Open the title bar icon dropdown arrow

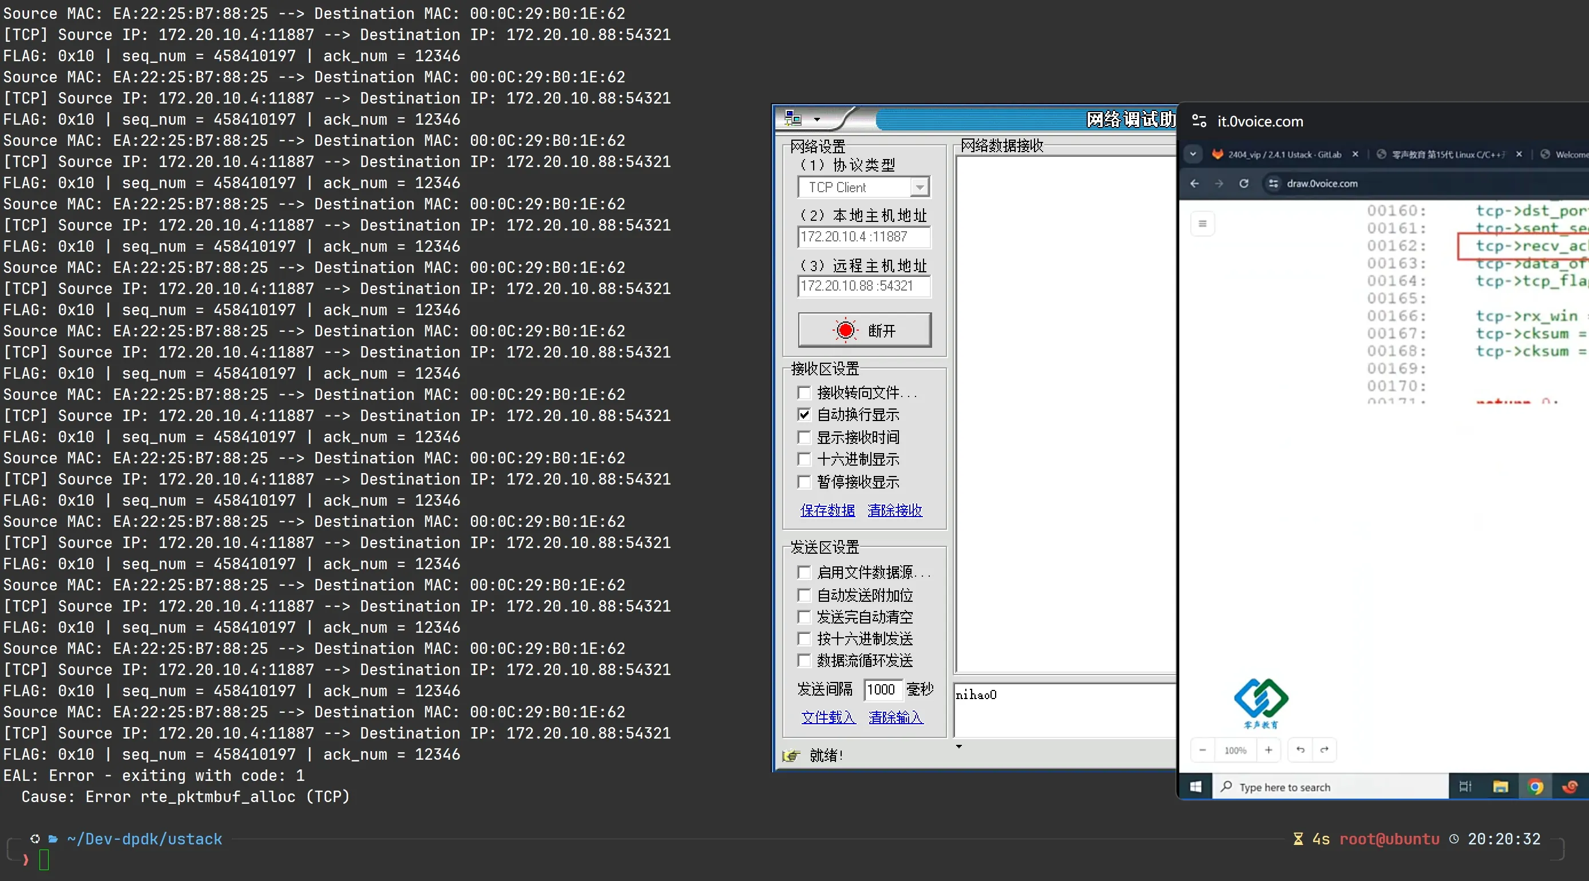[x=817, y=120]
